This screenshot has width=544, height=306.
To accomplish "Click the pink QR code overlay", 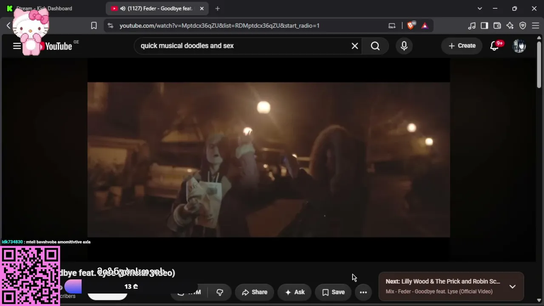I will coord(30,276).
